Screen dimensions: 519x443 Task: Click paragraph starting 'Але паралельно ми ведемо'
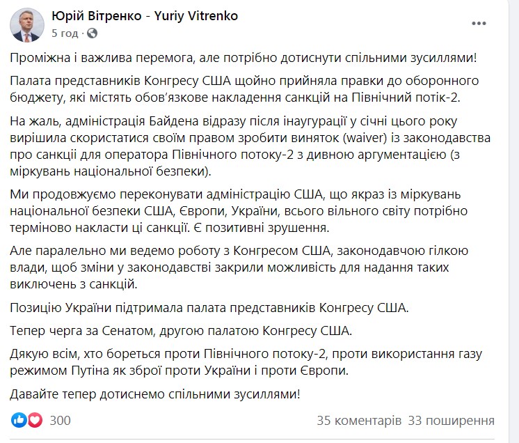239,267
